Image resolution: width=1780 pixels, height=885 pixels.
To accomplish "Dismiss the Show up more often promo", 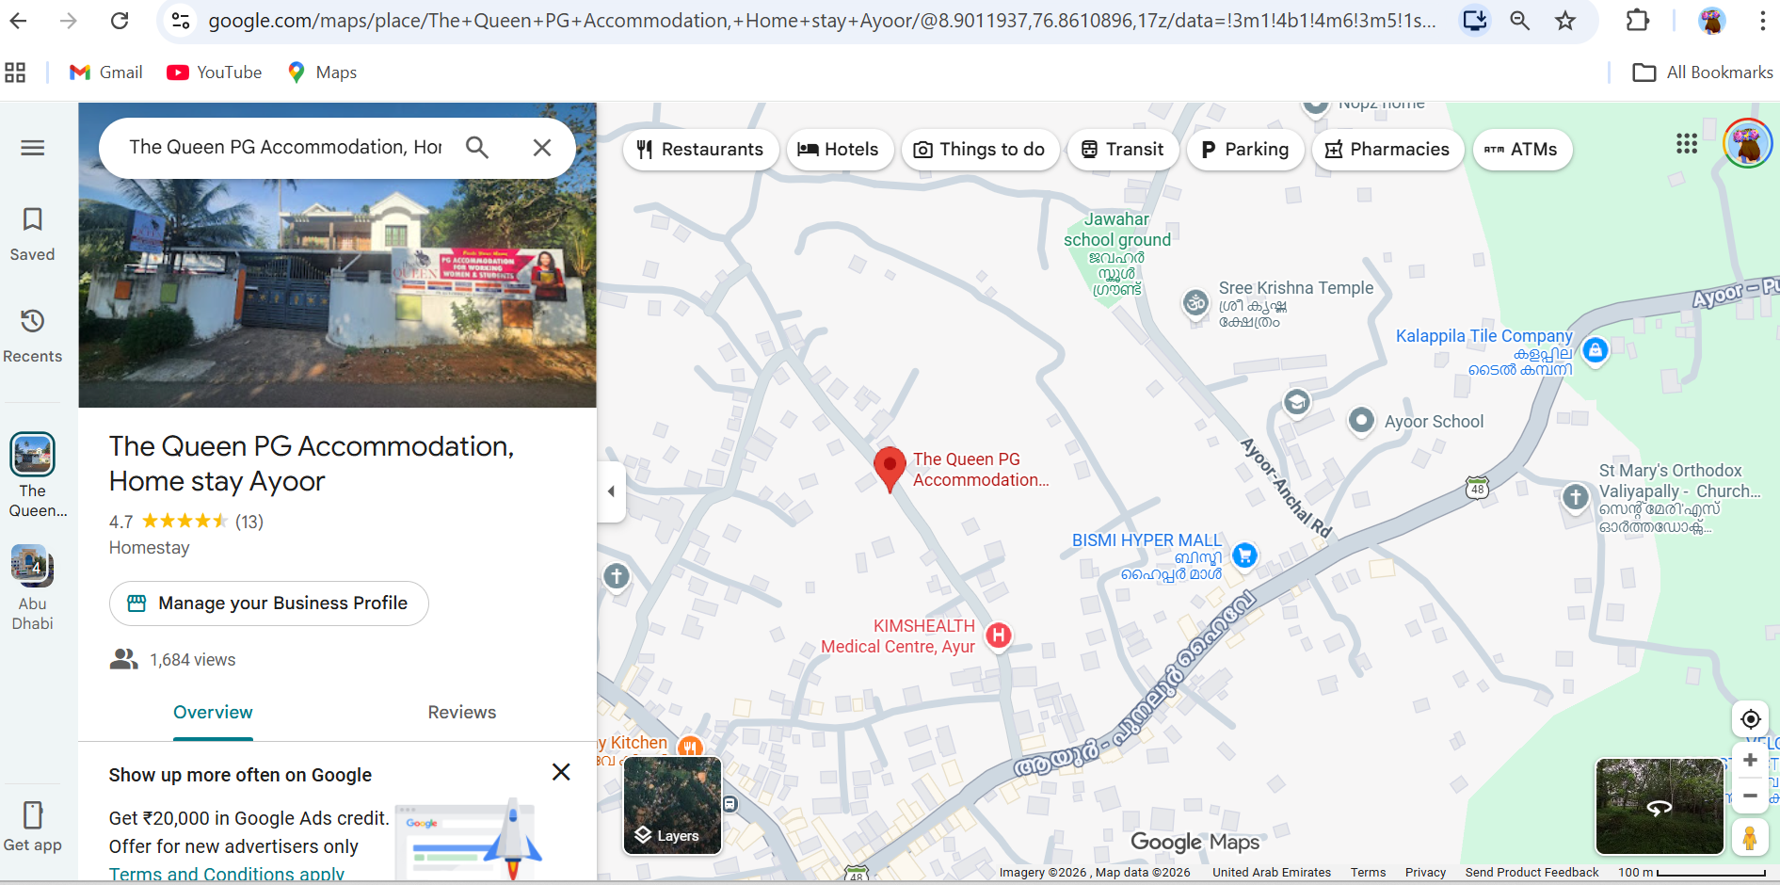I will [x=561, y=772].
